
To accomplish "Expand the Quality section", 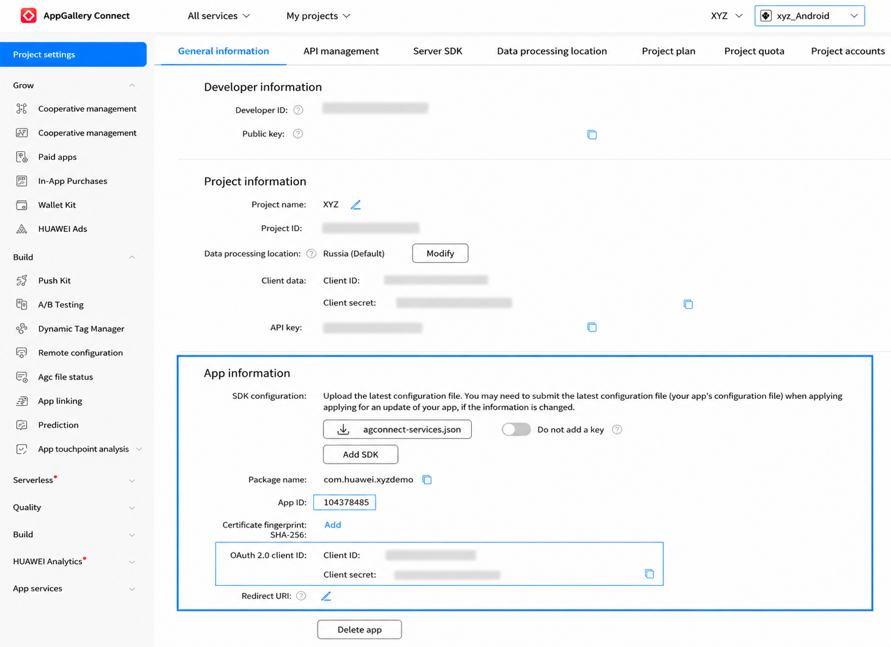I will pyautogui.click(x=132, y=508).
